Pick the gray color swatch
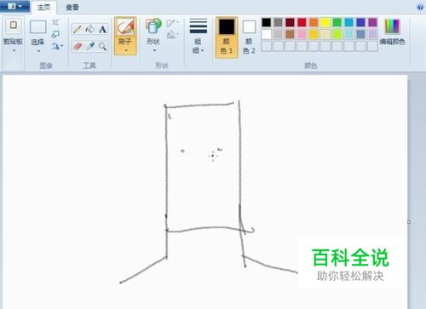 point(279,22)
